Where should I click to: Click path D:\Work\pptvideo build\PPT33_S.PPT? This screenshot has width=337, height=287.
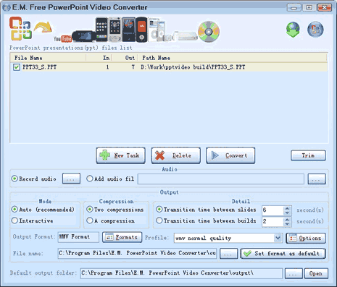(x=193, y=67)
